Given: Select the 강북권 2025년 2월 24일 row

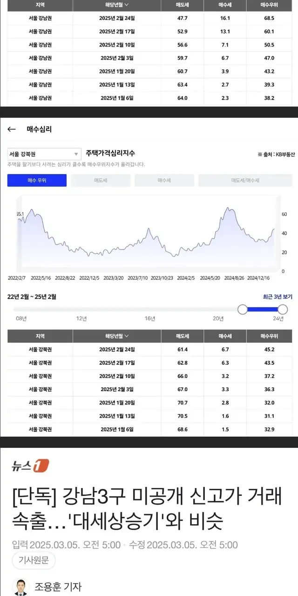Looking at the screenshot, I should point(149,349).
